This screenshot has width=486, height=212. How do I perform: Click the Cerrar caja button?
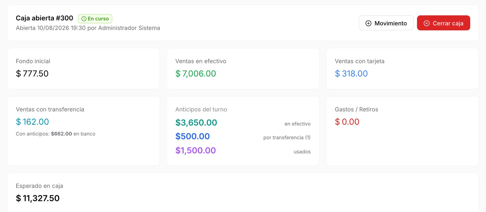pyautogui.click(x=443, y=23)
